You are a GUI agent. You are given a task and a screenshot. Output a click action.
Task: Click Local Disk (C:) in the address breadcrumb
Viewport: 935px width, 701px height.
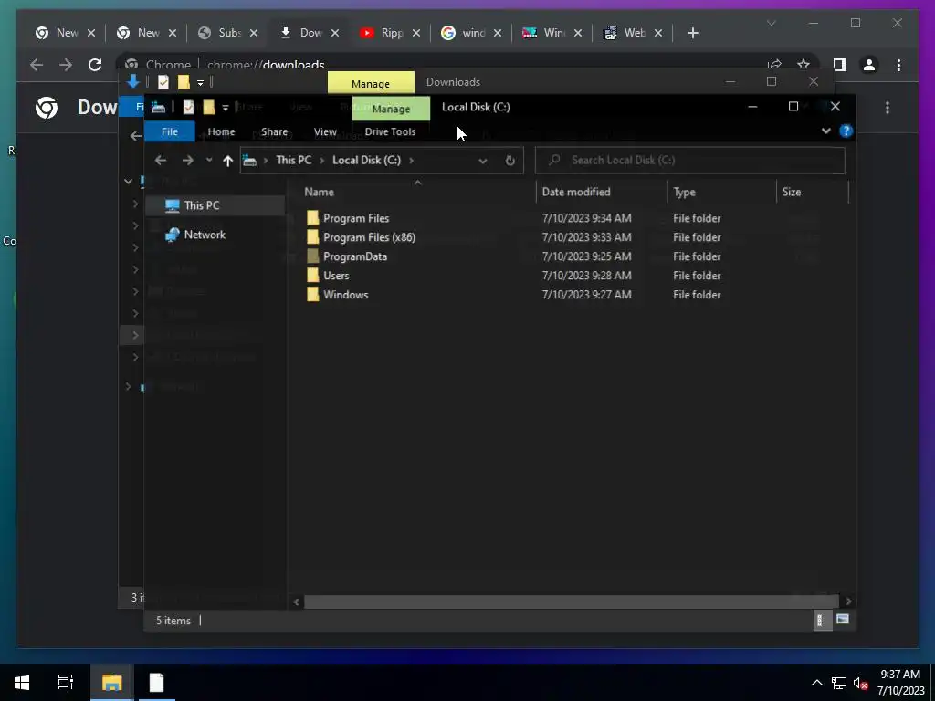(x=366, y=160)
